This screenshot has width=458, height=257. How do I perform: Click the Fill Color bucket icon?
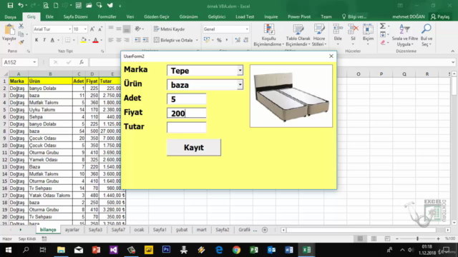(x=84, y=40)
